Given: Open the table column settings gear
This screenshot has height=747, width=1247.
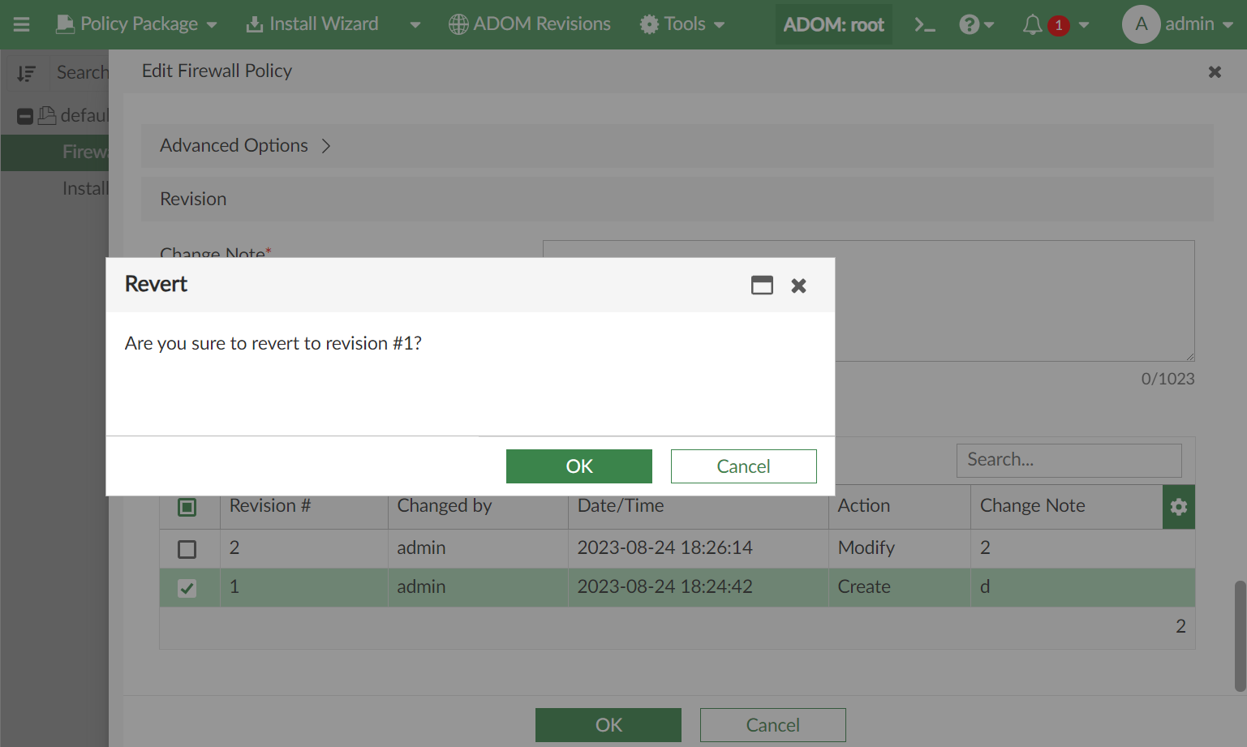Looking at the screenshot, I should pyautogui.click(x=1178, y=506).
